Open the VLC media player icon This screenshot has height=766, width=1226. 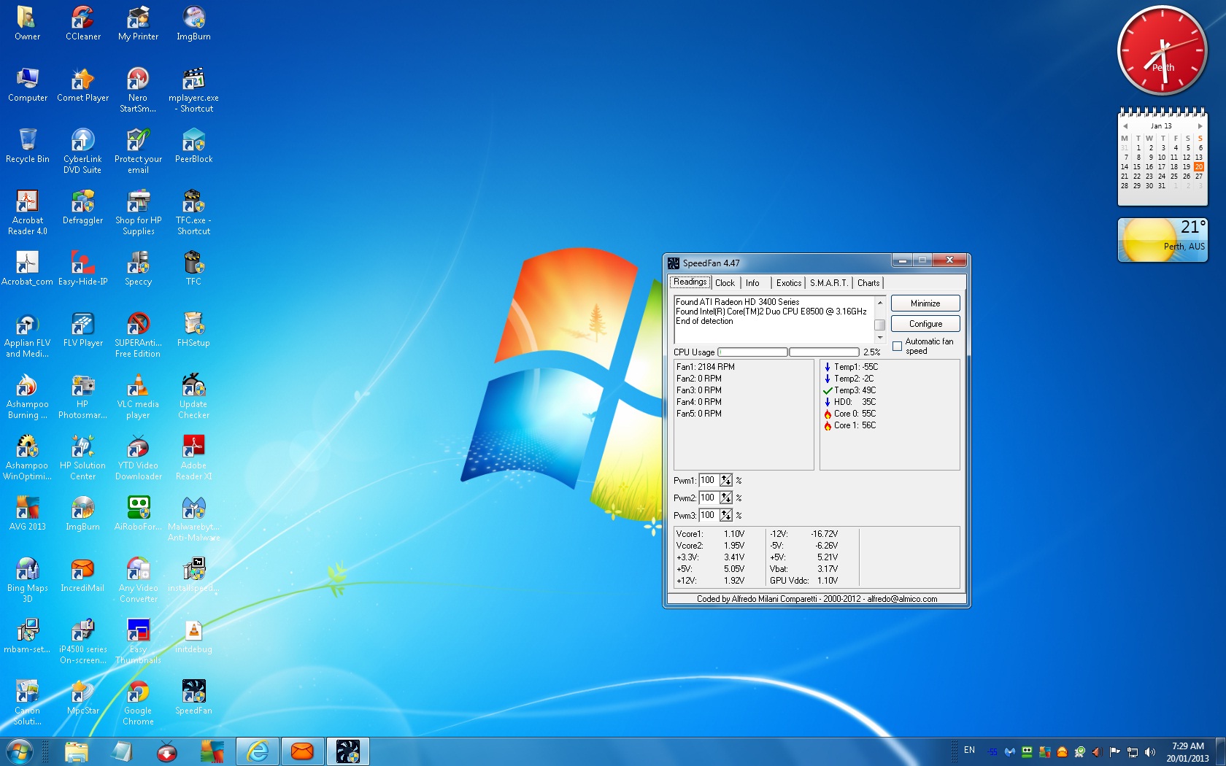coord(138,396)
